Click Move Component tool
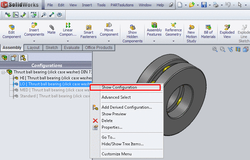250x160 pixels. tap(109, 29)
